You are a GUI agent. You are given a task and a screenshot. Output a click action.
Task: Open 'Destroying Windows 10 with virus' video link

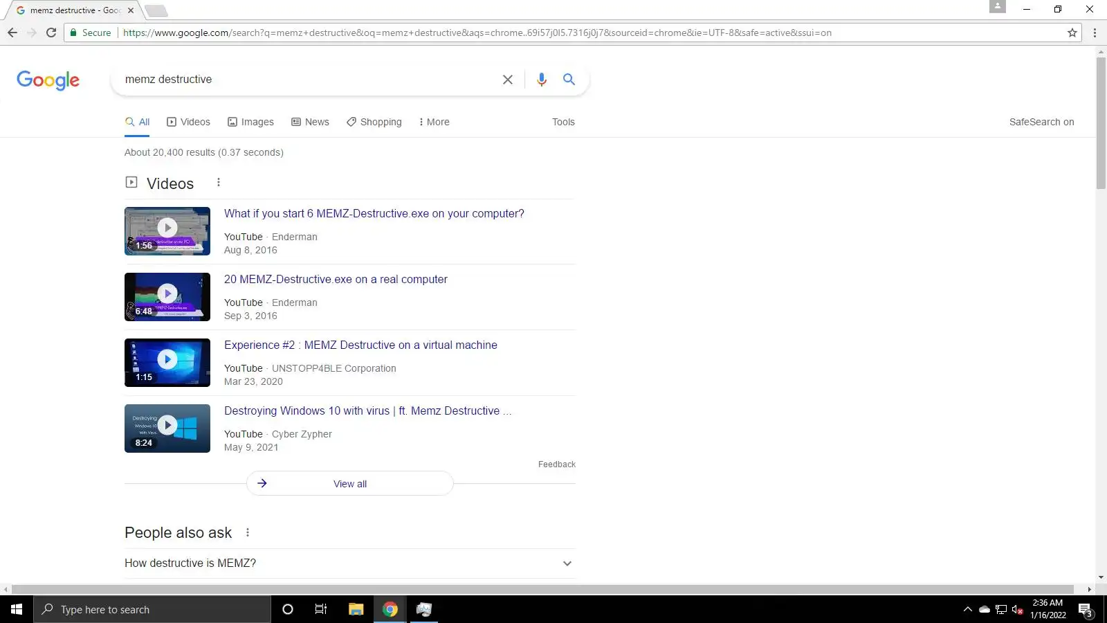[x=367, y=411]
